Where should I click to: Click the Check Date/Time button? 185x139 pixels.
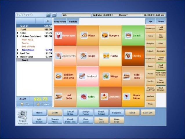point(70,120)
